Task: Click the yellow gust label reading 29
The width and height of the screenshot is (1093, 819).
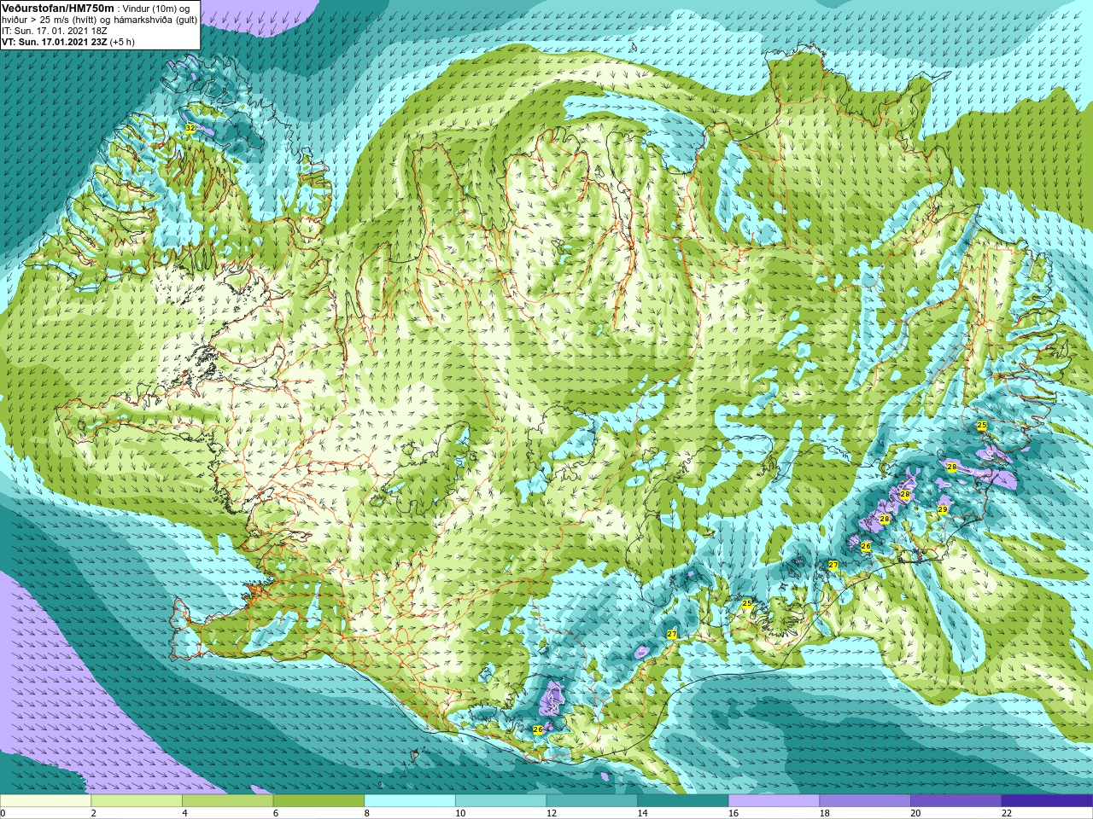Action: pyautogui.click(x=943, y=509)
